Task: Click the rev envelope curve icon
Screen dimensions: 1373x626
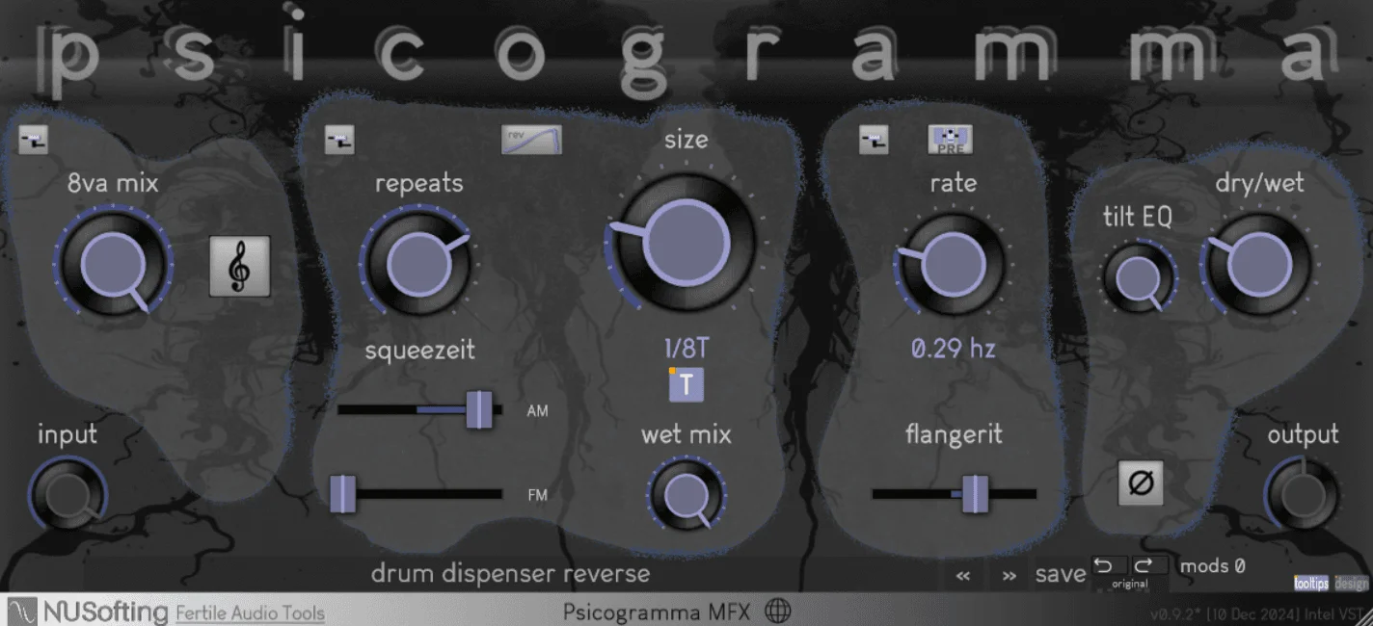Action: [x=531, y=140]
